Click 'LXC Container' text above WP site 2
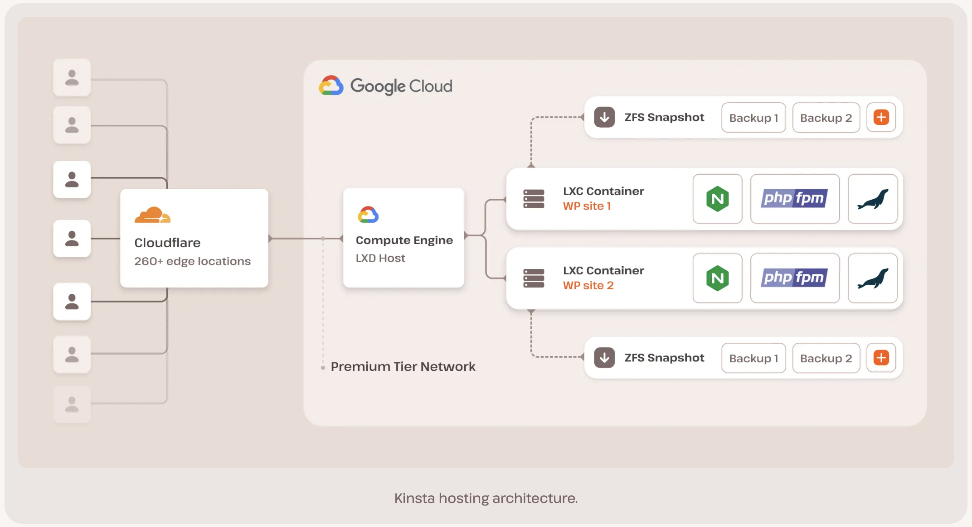Viewport: 972px width, 527px height. click(603, 270)
